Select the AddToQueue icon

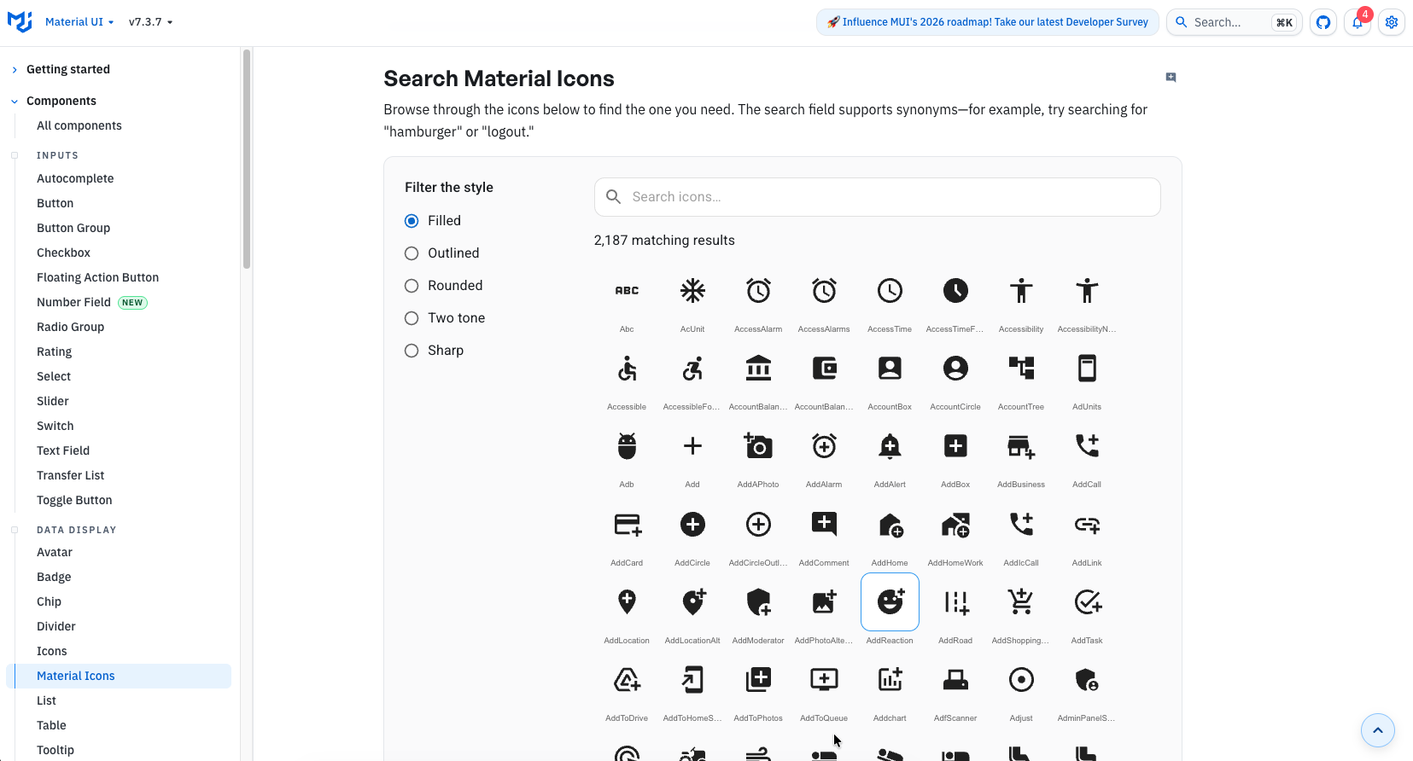824,680
